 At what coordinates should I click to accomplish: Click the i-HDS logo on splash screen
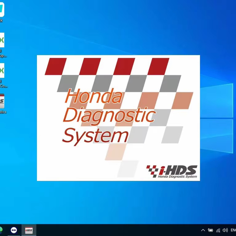click(x=172, y=170)
